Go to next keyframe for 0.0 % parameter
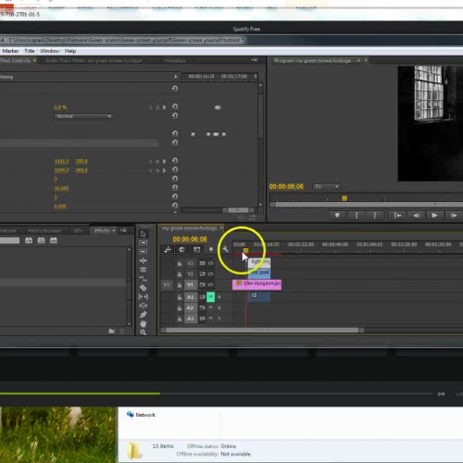 pos(164,107)
